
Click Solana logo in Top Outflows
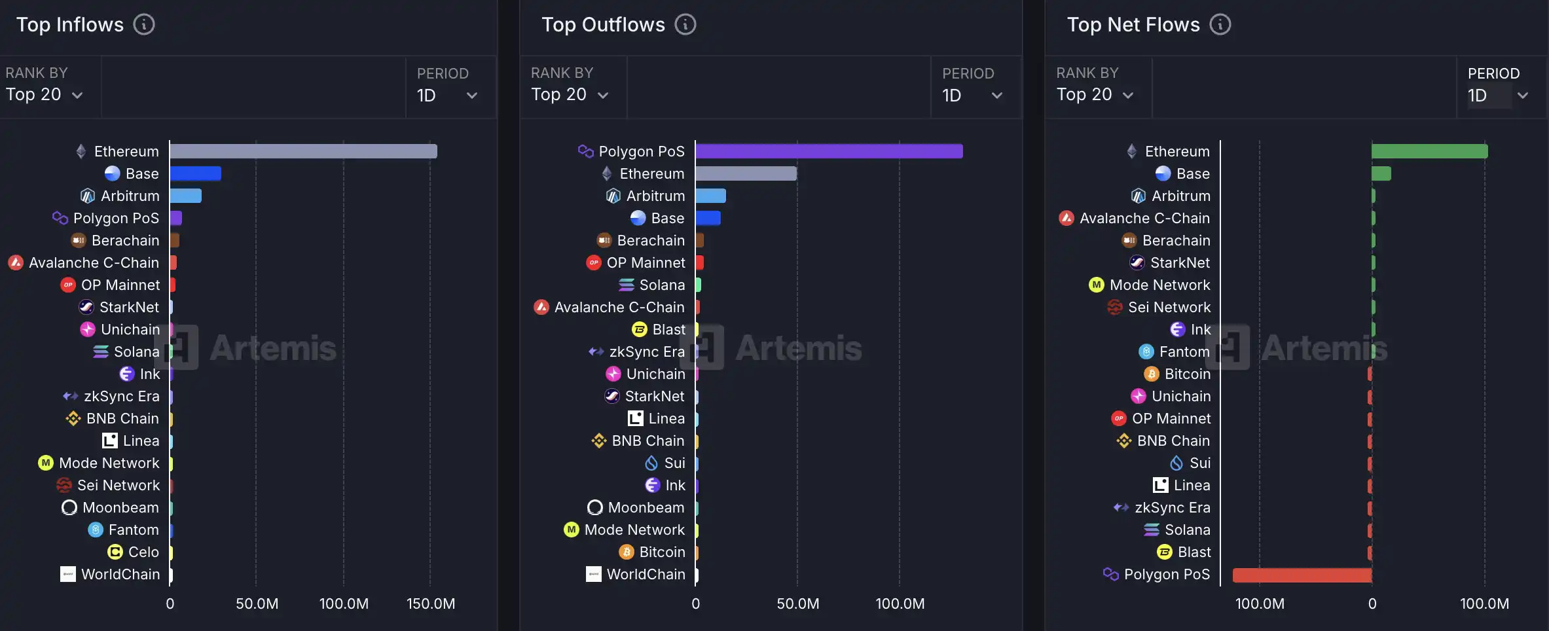(627, 285)
